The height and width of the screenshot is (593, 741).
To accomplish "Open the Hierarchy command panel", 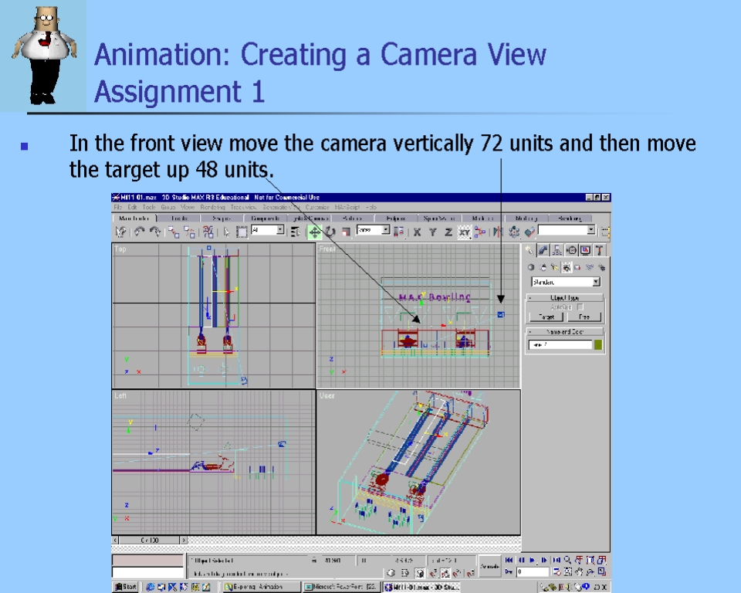I will [x=557, y=250].
